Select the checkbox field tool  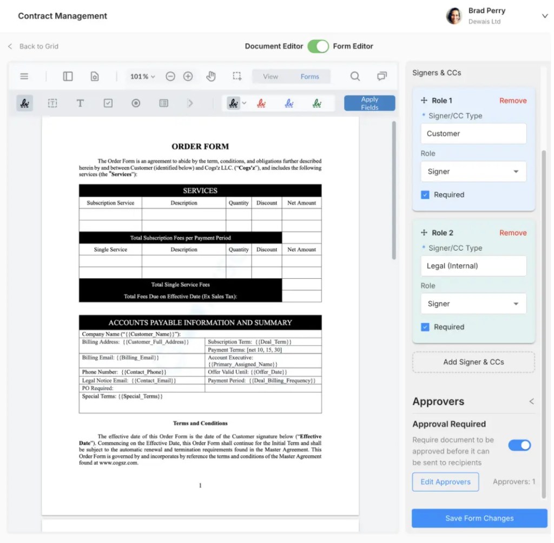tap(108, 103)
